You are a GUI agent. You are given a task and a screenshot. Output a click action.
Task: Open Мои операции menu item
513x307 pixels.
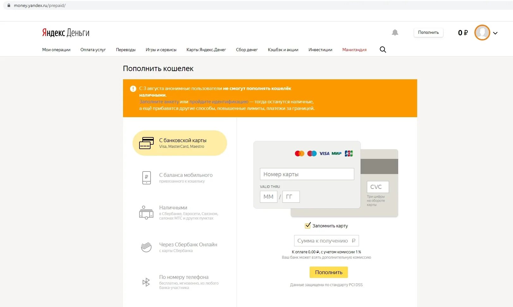coord(56,50)
